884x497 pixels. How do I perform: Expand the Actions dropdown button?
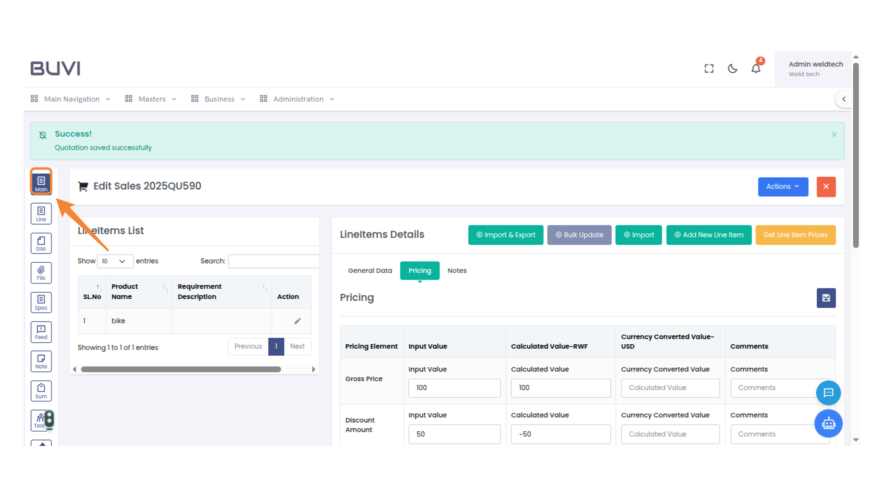pyautogui.click(x=783, y=187)
